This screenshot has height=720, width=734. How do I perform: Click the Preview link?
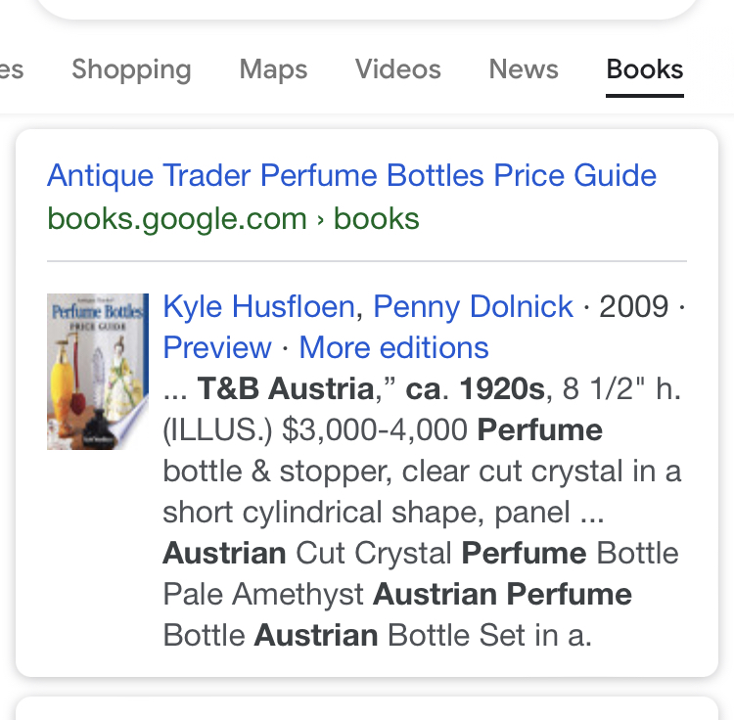pyautogui.click(x=217, y=347)
